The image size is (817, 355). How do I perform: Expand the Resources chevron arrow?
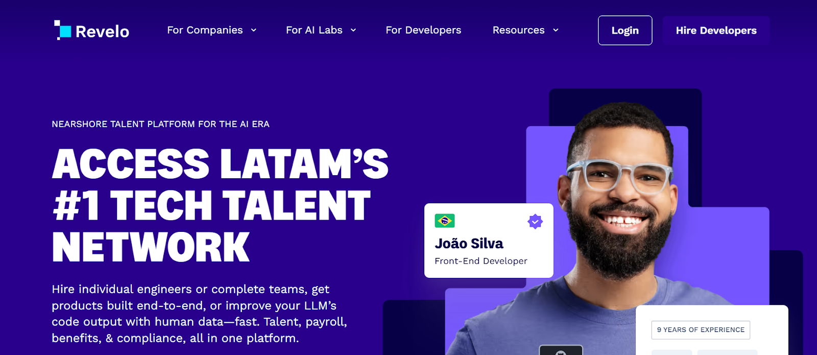(x=556, y=31)
